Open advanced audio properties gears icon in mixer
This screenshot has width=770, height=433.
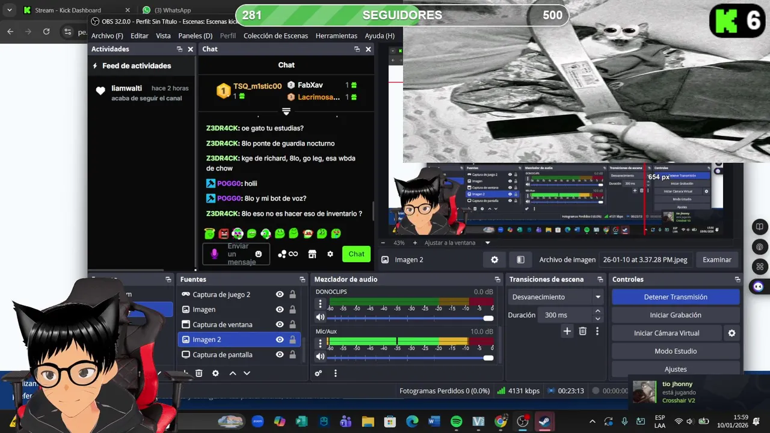click(x=319, y=373)
